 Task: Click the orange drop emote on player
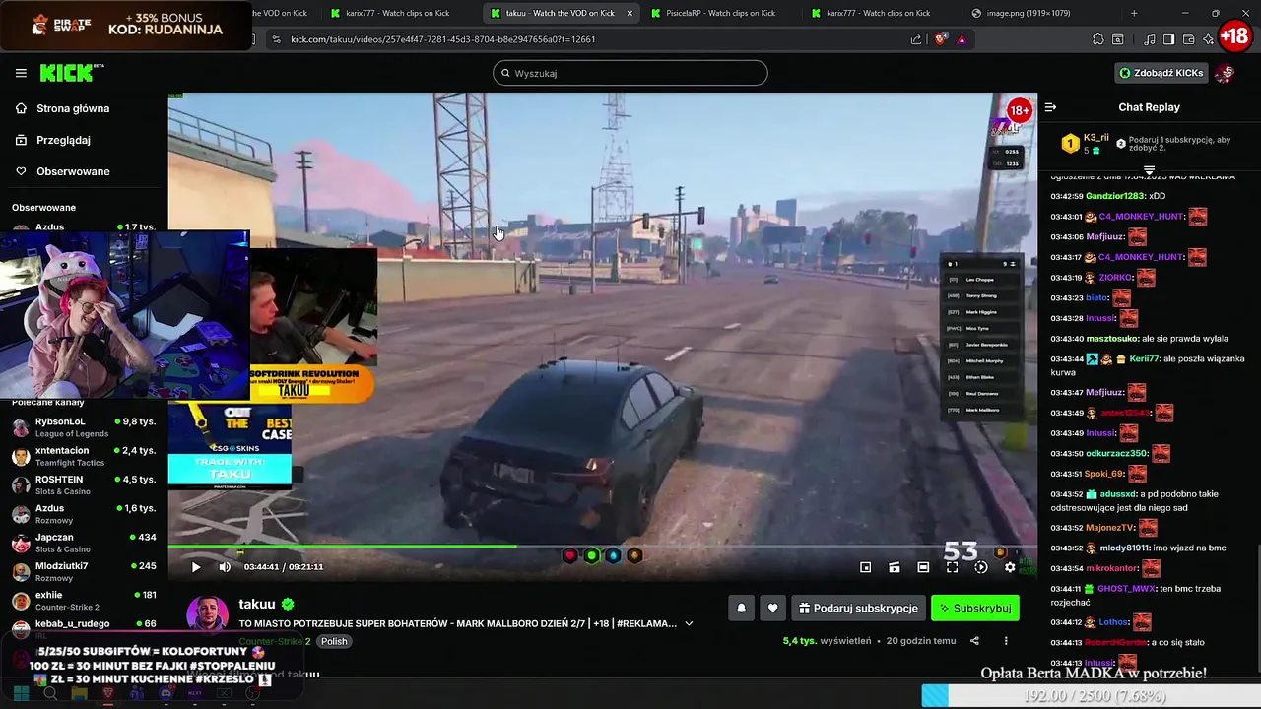634,555
